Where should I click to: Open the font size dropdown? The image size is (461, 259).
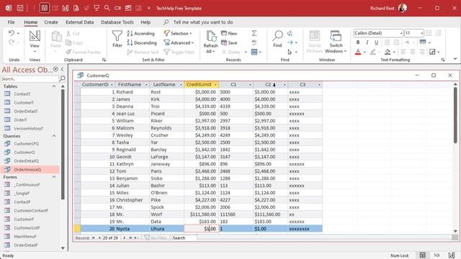(421, 33)
